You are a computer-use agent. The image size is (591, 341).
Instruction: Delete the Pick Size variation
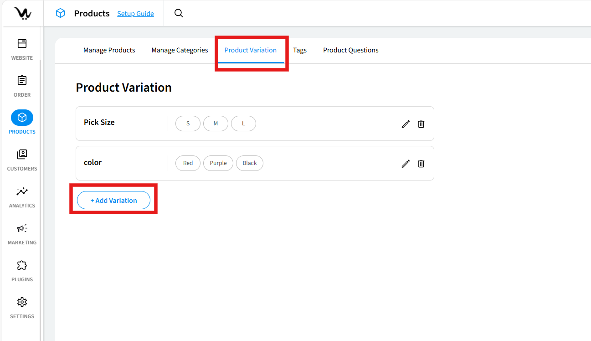[421, 124]
